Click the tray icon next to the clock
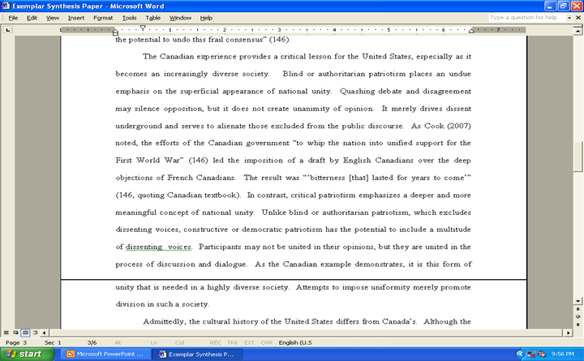584x361 pixels. [542, 354]
